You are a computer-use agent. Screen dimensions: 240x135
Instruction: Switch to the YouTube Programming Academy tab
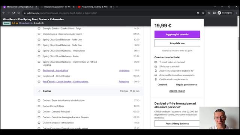[x=94, y=7]
